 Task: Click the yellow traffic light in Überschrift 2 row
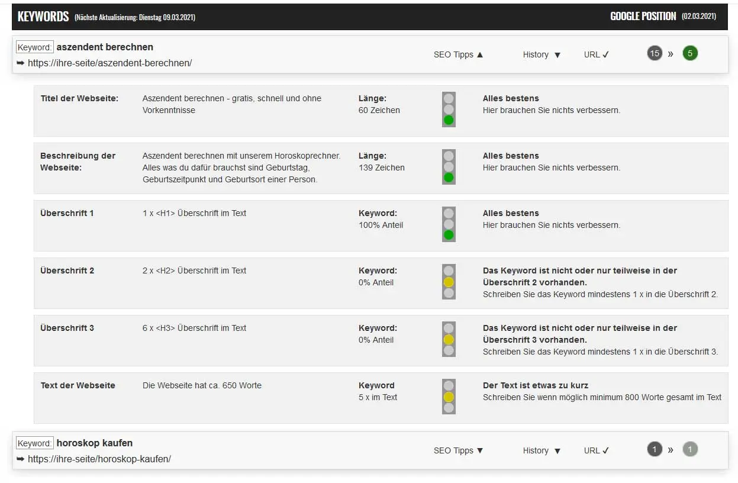click(x=449, y=282)
